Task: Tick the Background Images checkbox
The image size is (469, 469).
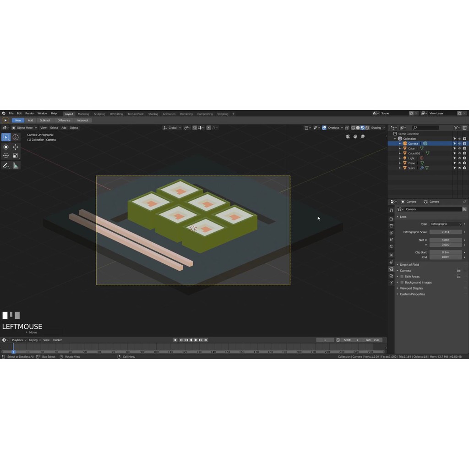Action: [402, 283]
